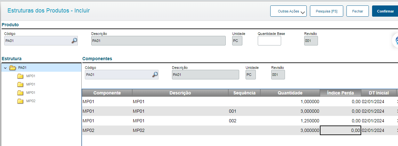Confirm the product structure
Image resolution: width=398 pixels, height=146 pixels.
click(385, 11)
